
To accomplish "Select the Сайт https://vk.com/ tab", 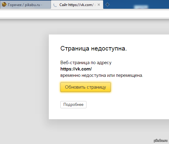I will (77, 5).
